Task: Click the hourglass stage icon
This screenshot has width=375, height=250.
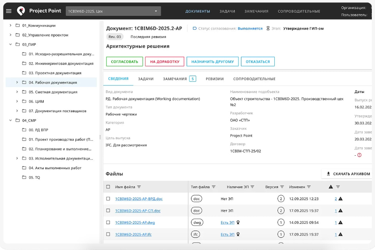Action: coord(268,29)
